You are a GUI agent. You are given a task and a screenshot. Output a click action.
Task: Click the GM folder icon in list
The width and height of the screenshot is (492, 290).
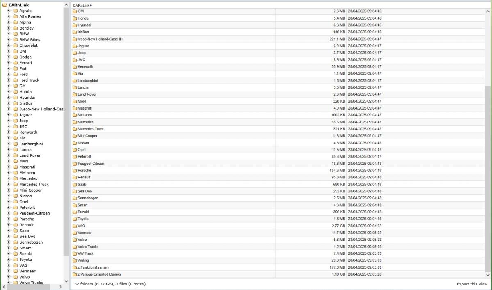(x=75, y=11)
